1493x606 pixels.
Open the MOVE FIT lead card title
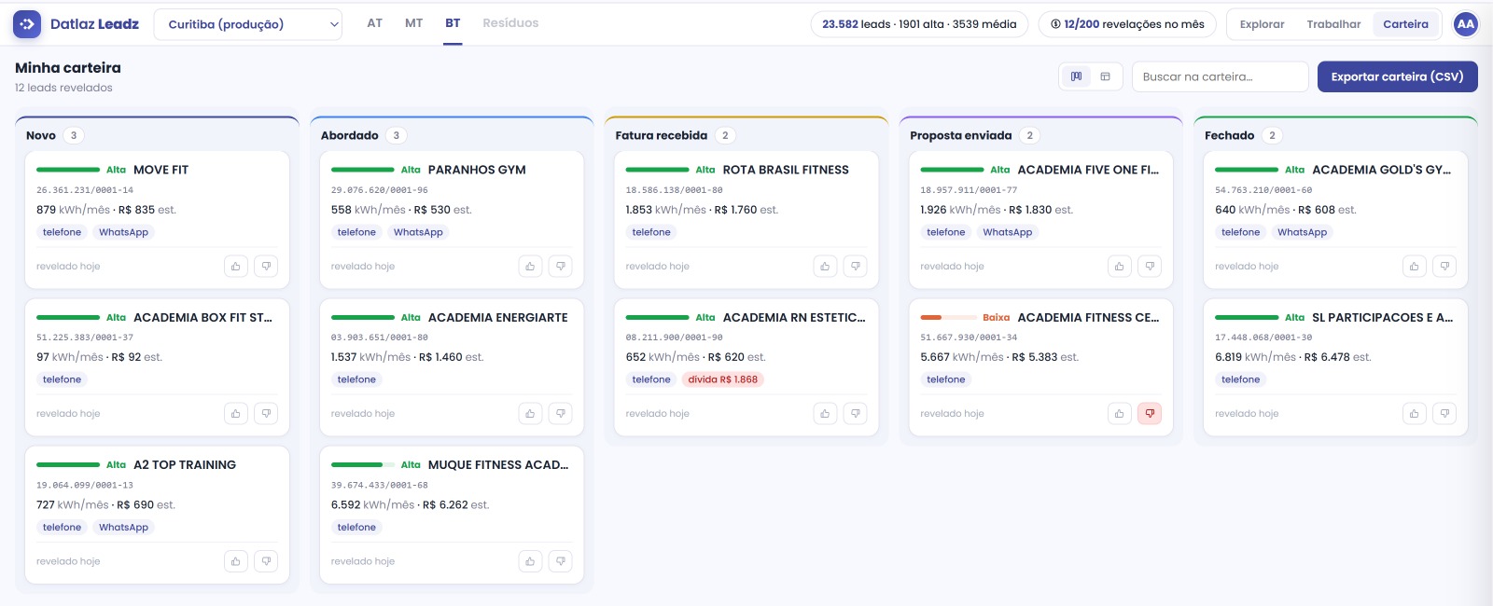[x=160, y=170]
